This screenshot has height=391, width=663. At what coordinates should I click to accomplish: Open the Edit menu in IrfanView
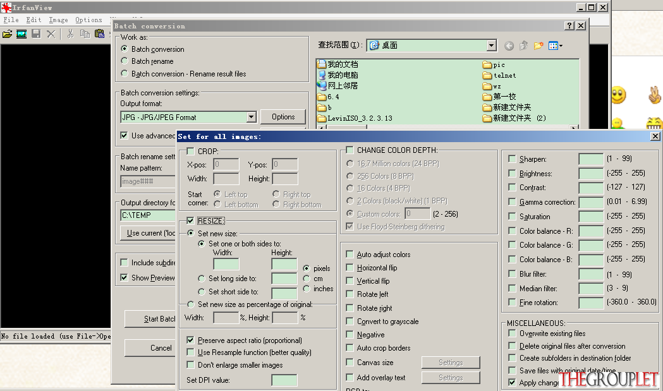pyautogui.click(x=34, y=20)
